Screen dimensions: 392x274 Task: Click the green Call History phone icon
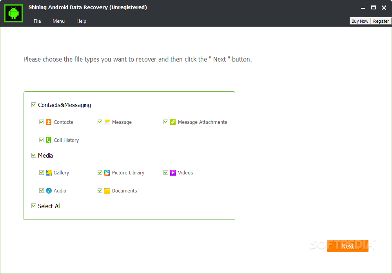(49, 140)
